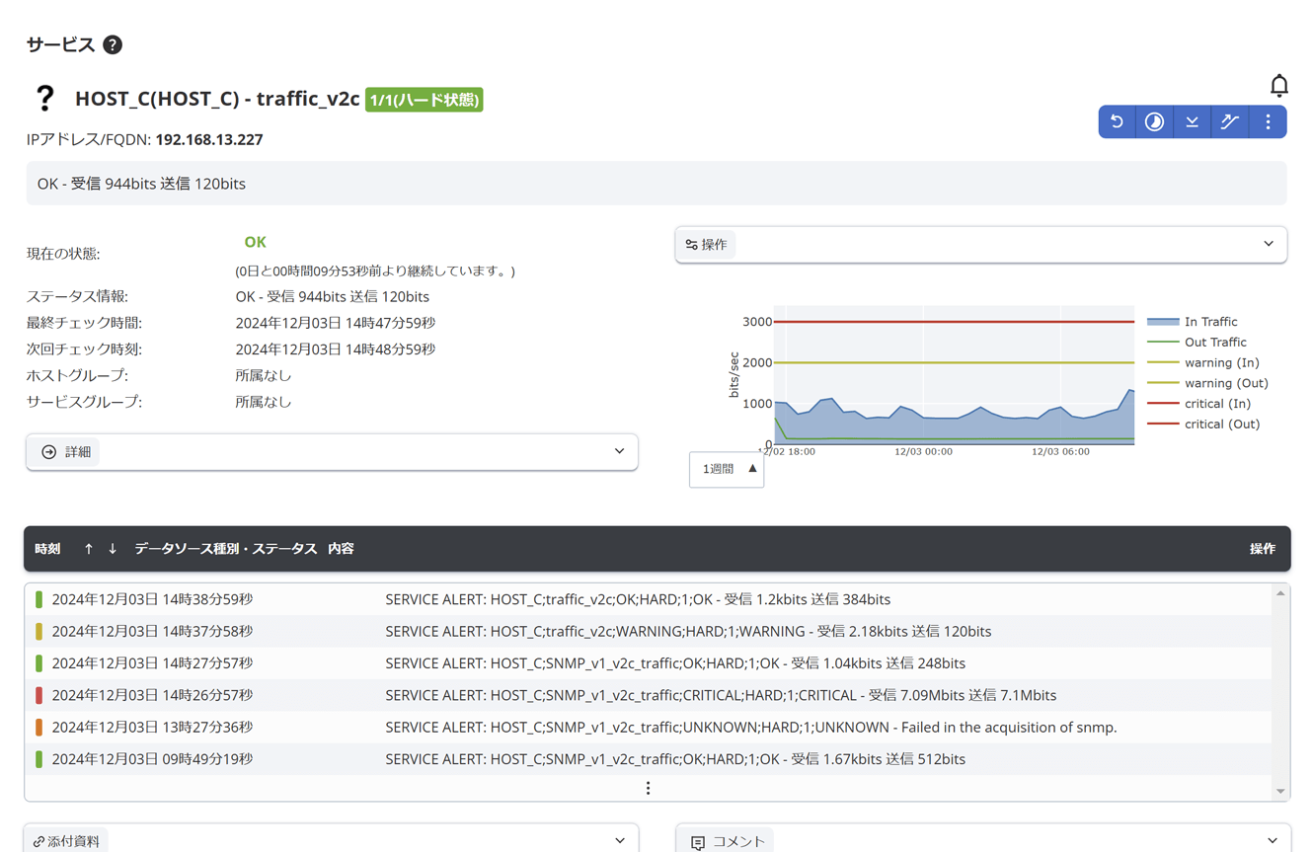
Task: Click the link icon beside 添付資料
Action: (39, 842)
